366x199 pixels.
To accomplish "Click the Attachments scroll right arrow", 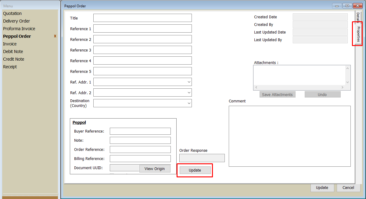I will click(343, 87).
